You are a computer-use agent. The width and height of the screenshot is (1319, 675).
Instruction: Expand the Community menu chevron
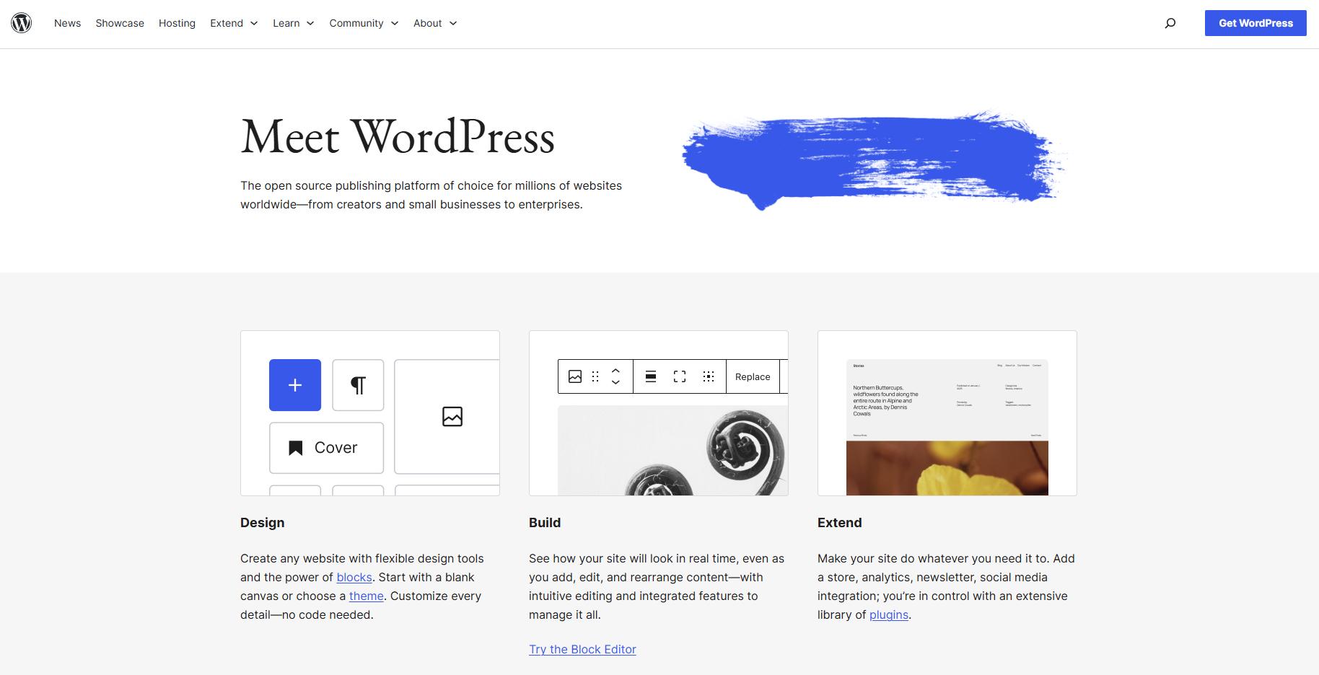click(395, 23)
